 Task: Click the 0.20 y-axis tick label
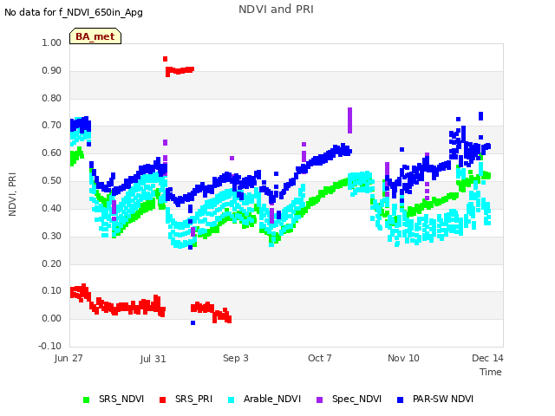click(x=52, y=263)
